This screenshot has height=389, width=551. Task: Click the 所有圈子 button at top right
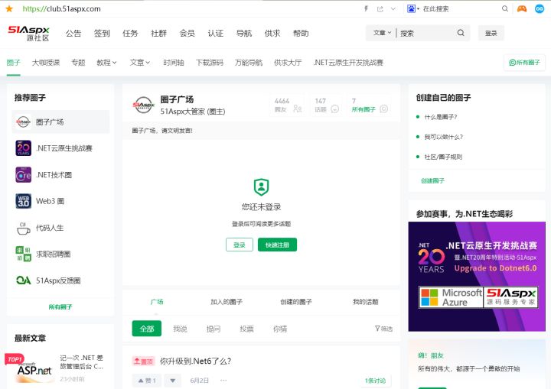tap(524, 63)
